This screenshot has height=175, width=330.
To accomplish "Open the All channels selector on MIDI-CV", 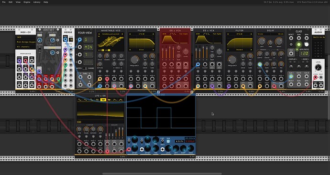I will point(26,47).
